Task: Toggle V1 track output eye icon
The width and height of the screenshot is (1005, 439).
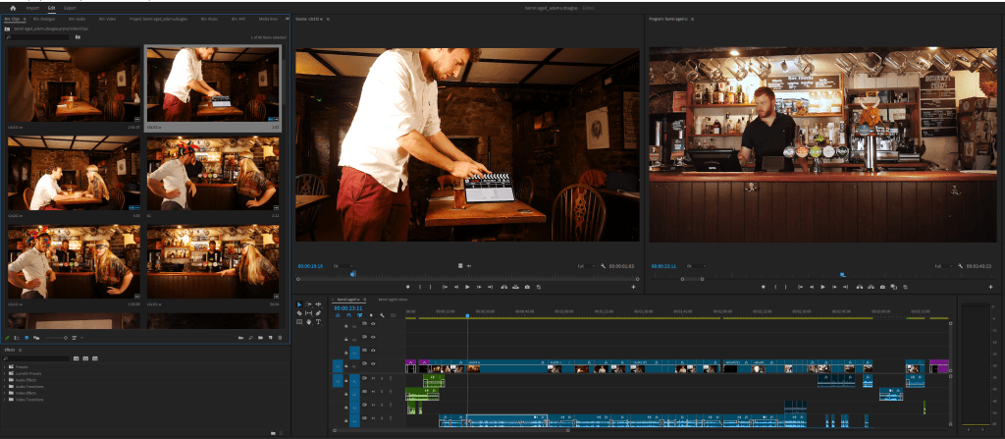Action: pyautogui.click(x=373, y=363)
